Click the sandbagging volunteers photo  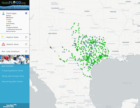(15, 59)
